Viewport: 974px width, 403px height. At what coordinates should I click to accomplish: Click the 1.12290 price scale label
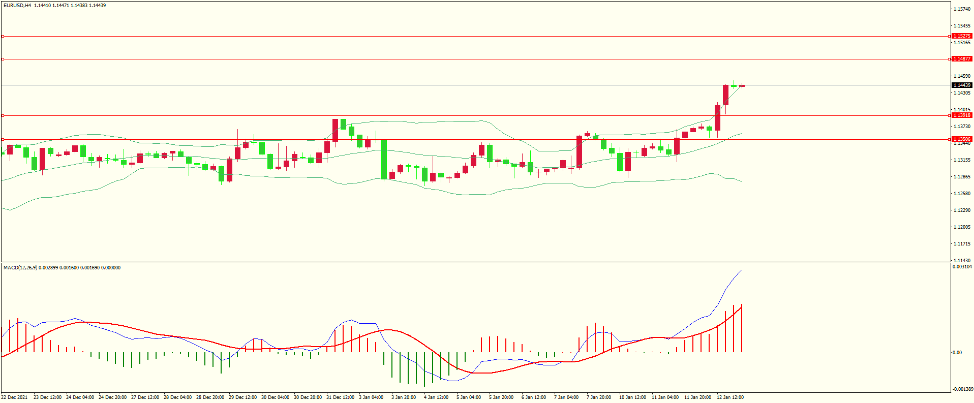coord(962,210)
